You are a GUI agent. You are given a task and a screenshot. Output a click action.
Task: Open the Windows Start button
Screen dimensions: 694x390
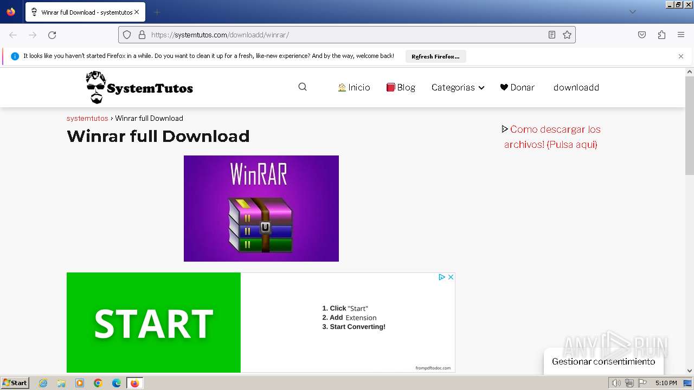(15, 382)
